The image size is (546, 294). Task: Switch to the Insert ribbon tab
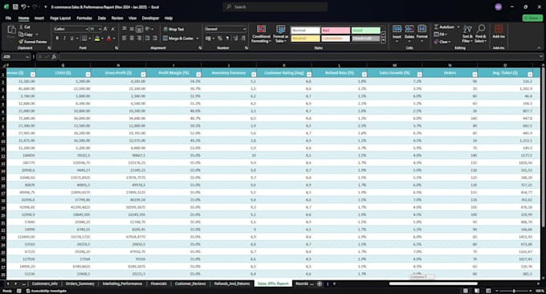pyautogui.click(x=39, y=18)
